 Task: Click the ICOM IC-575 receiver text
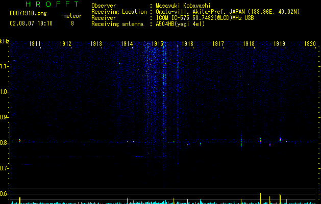205,18
